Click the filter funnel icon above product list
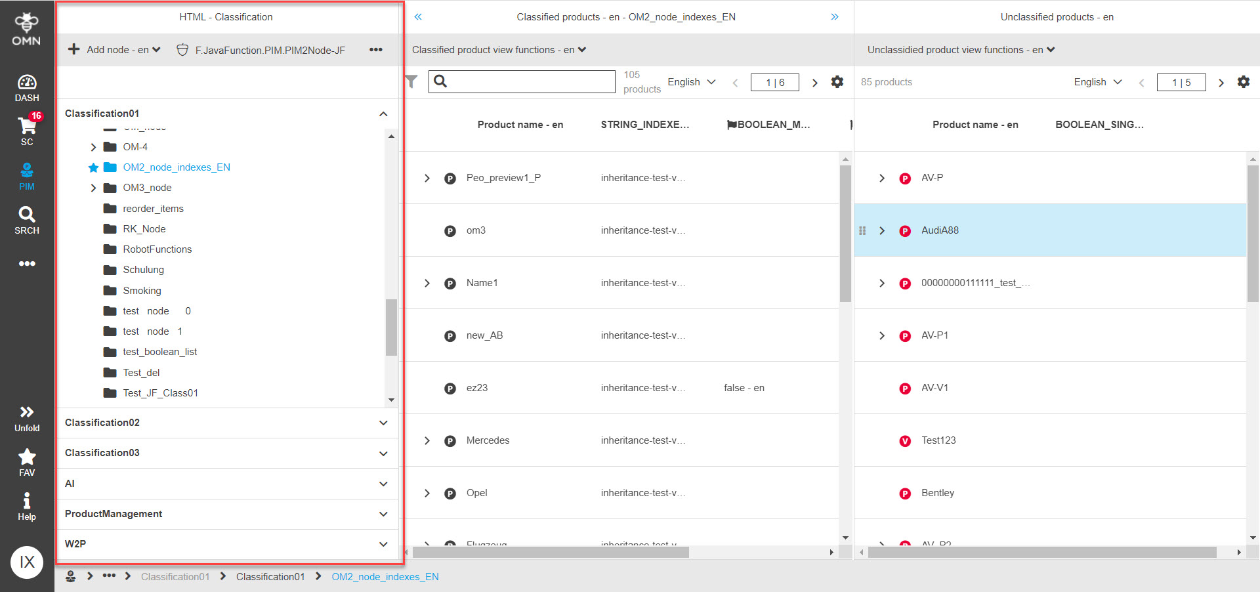1260x592 pixels. (411, 81)
